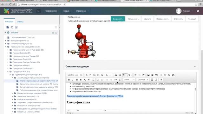Click the Copy icon in editor toolbar

(x=90, y=75)
